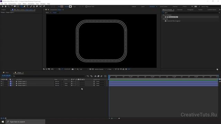The width and height of the screenshot is (221, 124).
Task: Collapse the Blur & Sharpen category
Action: 162,15
